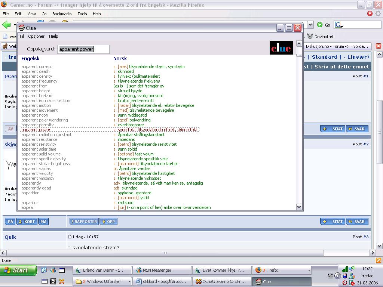Click the PM button
383x287 pixels.
click(x=43, y=222)
